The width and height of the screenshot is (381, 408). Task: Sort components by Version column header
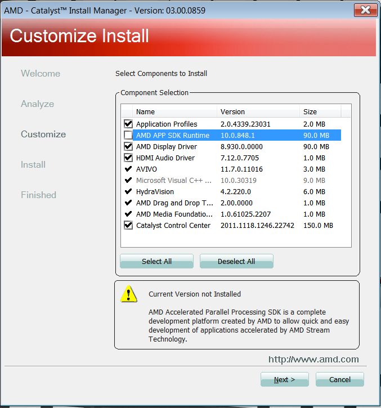[x=258, y=111]
